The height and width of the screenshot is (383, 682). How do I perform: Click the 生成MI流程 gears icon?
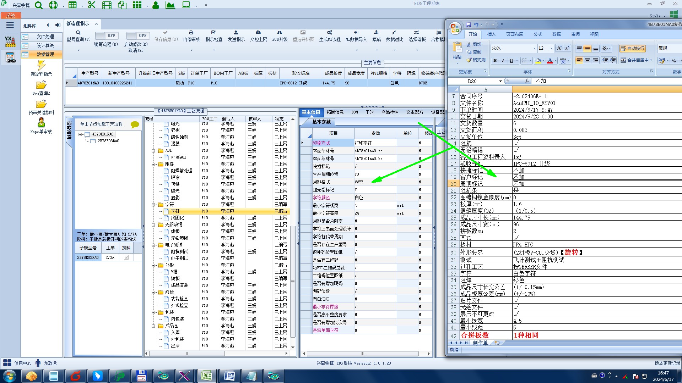click(x=330, y=33)
